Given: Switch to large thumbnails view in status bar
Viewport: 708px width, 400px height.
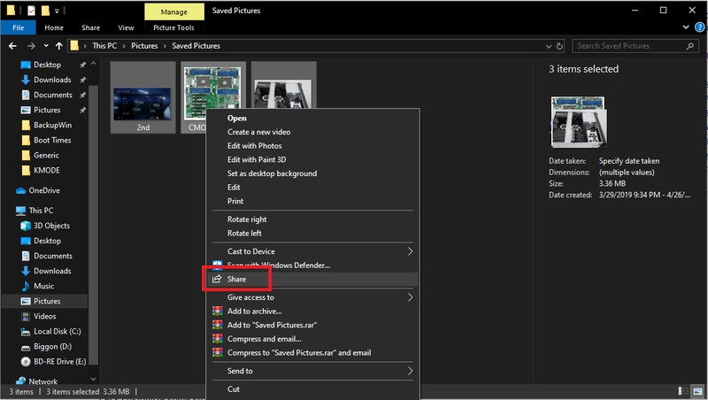Looking at the screenshot, I should pyautogui.click(x=696, y=391).
